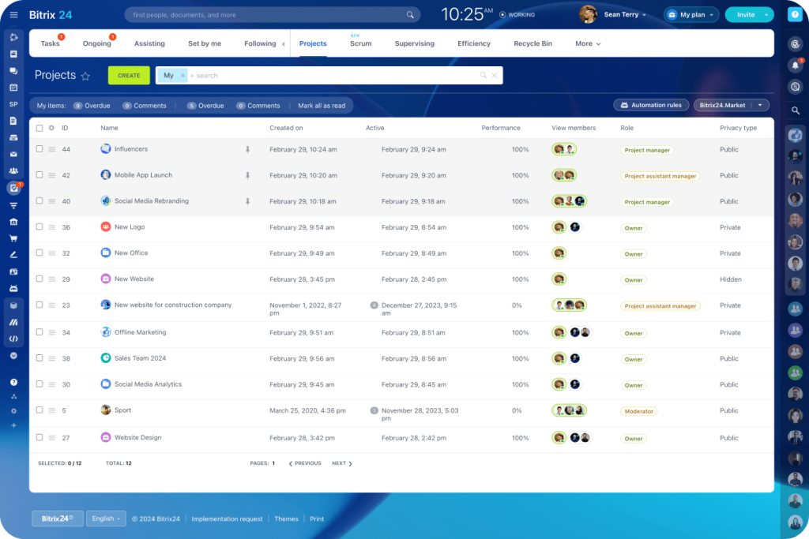
Task: Expand the Sean Terry account menu
Action: point(625,13)
